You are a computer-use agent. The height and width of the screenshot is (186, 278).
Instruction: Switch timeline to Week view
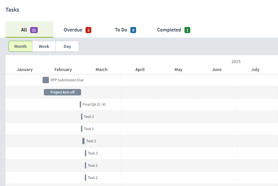[x=44, y=46]
